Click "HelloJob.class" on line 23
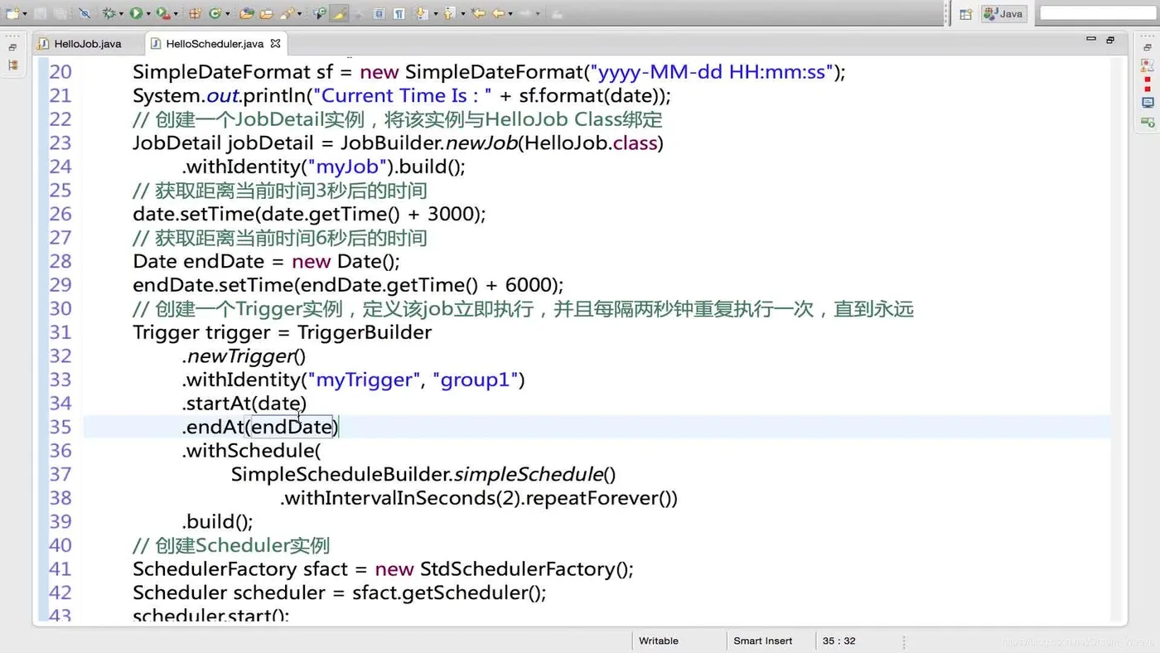The image size is (1160, 653). pyautogui.click(x=591, y=143)
